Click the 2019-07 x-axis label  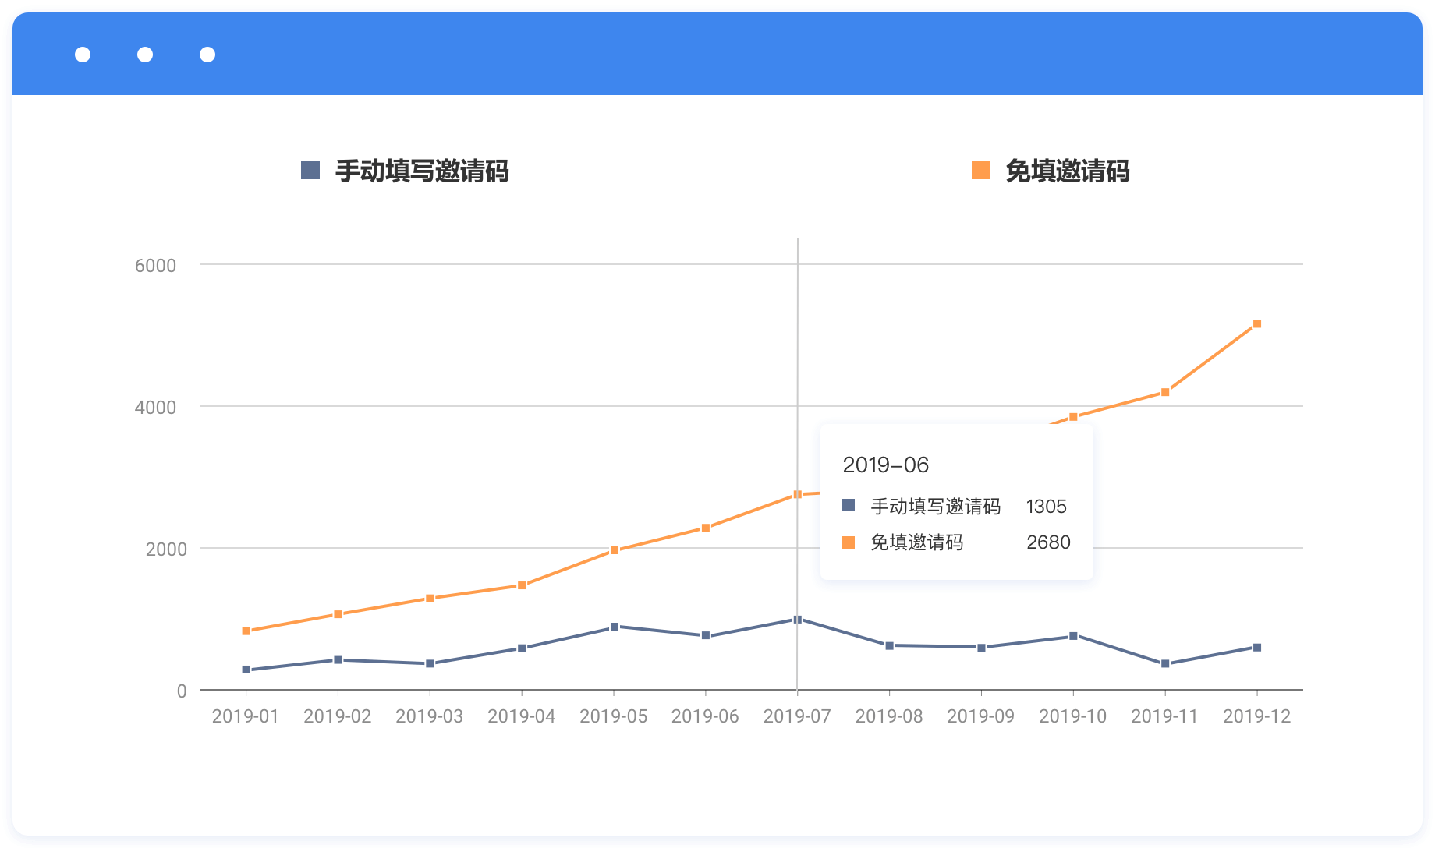pyautogui.click(x=797, y=716)
